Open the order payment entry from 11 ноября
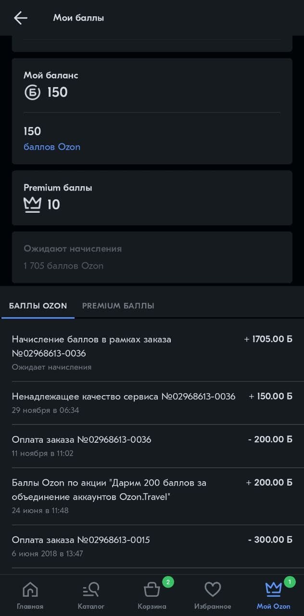The image size is (304, 616). (x=152, y=446)
